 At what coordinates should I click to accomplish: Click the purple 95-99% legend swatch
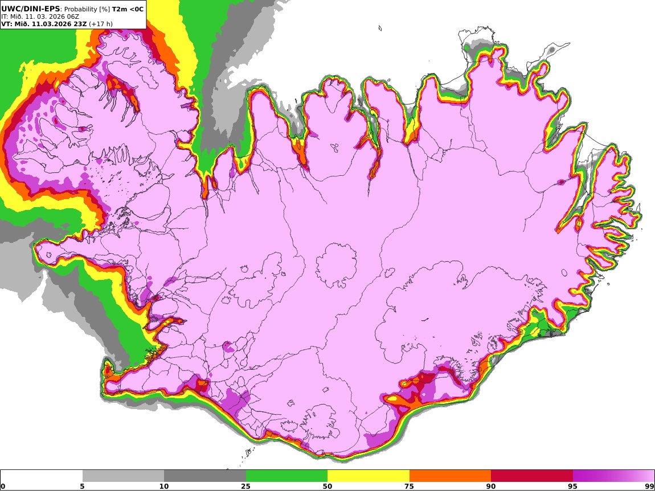pyautogui.click(x=613, y=476)
